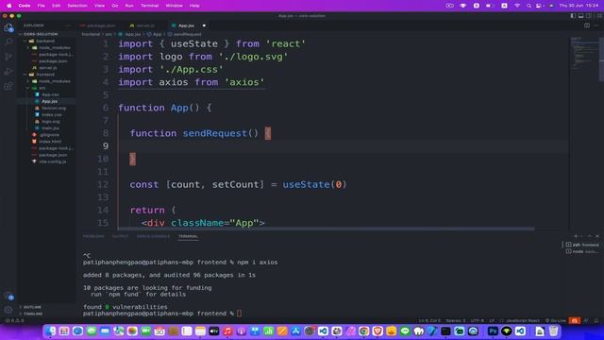Screen dimensions: 604x340
Task: Collapse the CORS-SOLUTION root folder
Action: (x=41, y=34)
